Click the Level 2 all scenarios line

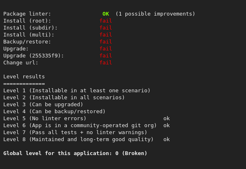pyautogui.click(x=64, y=98)
